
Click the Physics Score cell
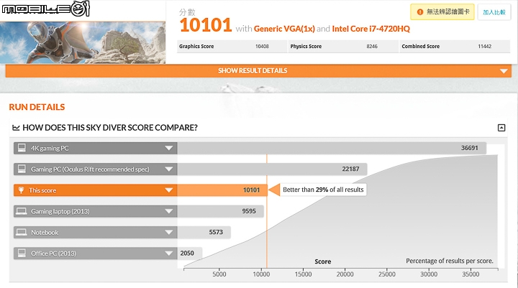click(343, 46)
